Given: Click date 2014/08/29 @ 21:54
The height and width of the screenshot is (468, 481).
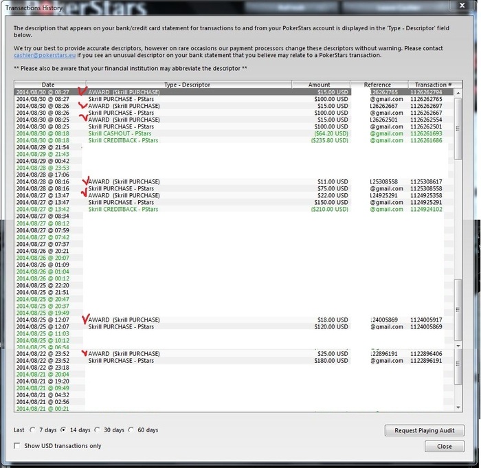Looking at the screenshot, I should coord(43,147).
